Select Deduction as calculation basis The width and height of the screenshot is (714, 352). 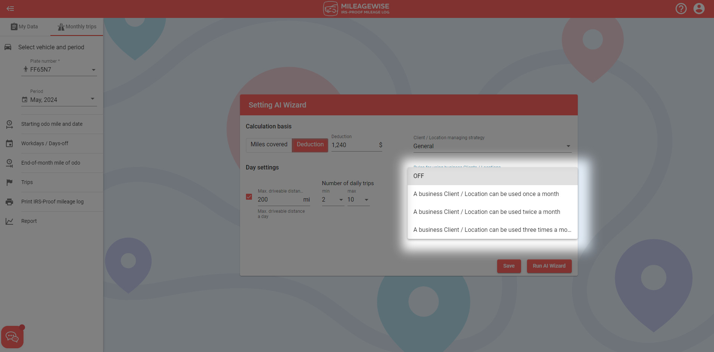(x=310, y=144)
